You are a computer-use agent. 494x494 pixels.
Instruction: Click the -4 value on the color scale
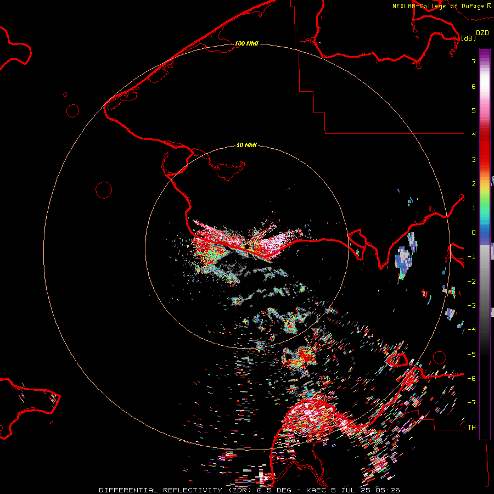point(471,330)
